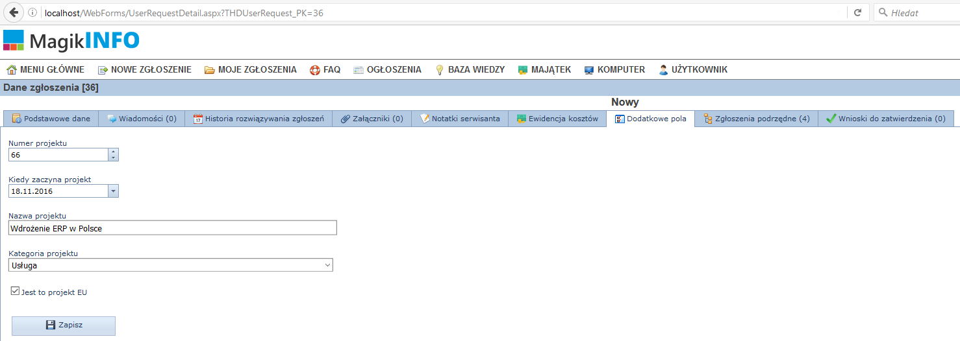Click the FAQ lifebuoy icon
Image resolution: width=960 pixels, height=341 pixels.
pyautogui.click(x=315, y=69)
